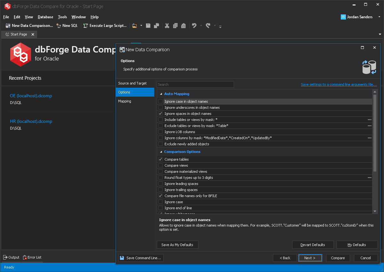Click the JS user avatar icon
Image resolution: width=384 pixels, height=272 pixels.
click(x=343, y=17)
